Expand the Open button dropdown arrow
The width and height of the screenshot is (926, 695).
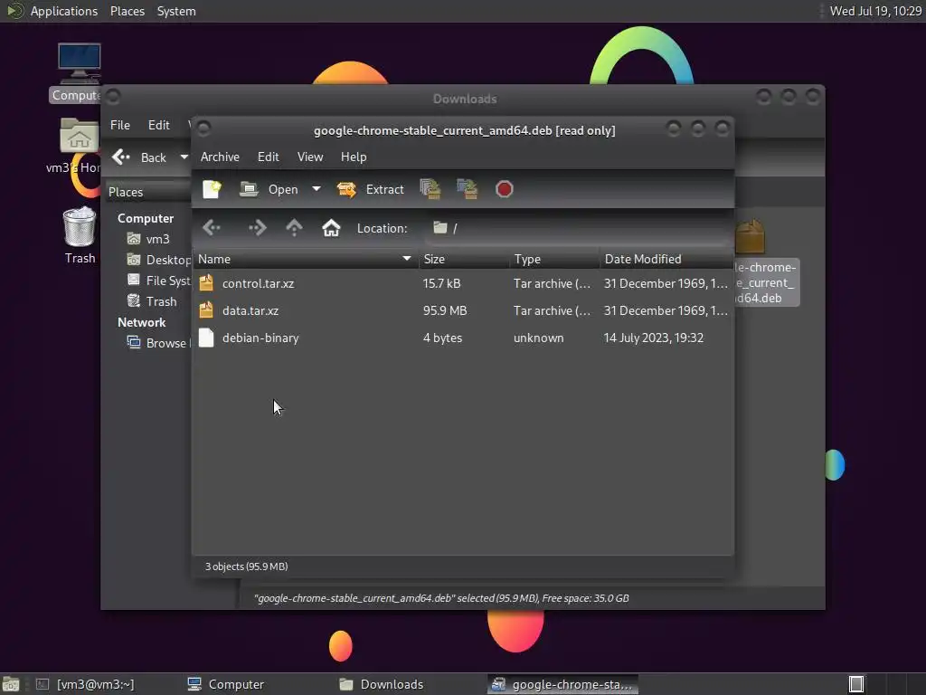[317, 189]
